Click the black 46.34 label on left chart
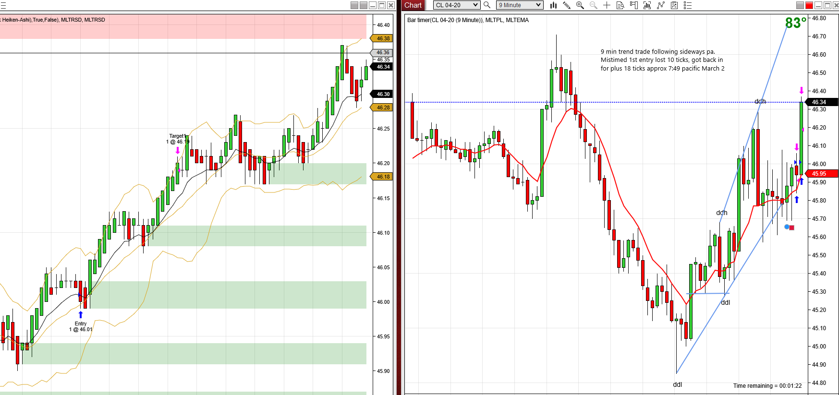 (382, 67)
